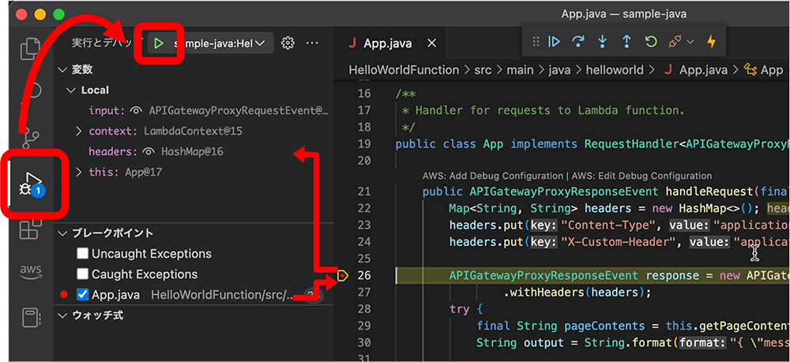The width and height of the screenshot is (790, 362).
Task: Open the AWS Toolkit sidebar panel
Action: point(30,271)
